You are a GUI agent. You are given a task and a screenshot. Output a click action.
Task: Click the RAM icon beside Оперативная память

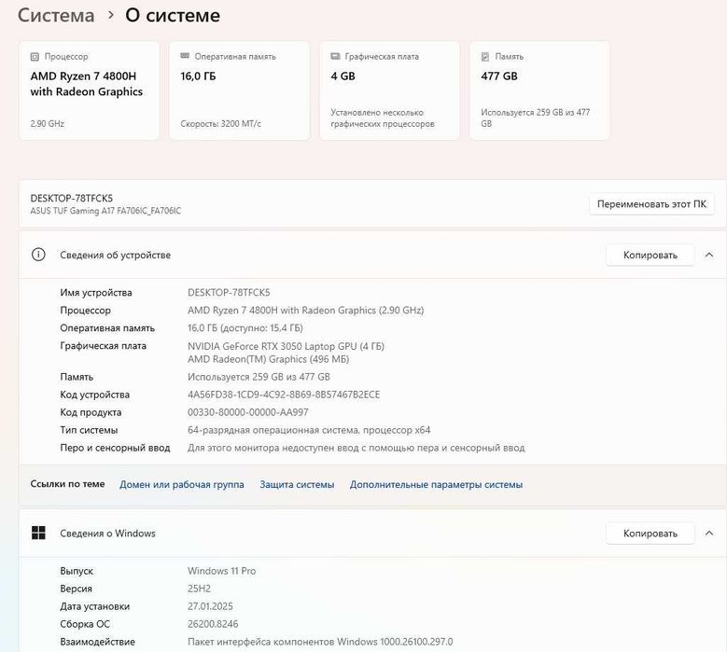(x=185, y=56)
